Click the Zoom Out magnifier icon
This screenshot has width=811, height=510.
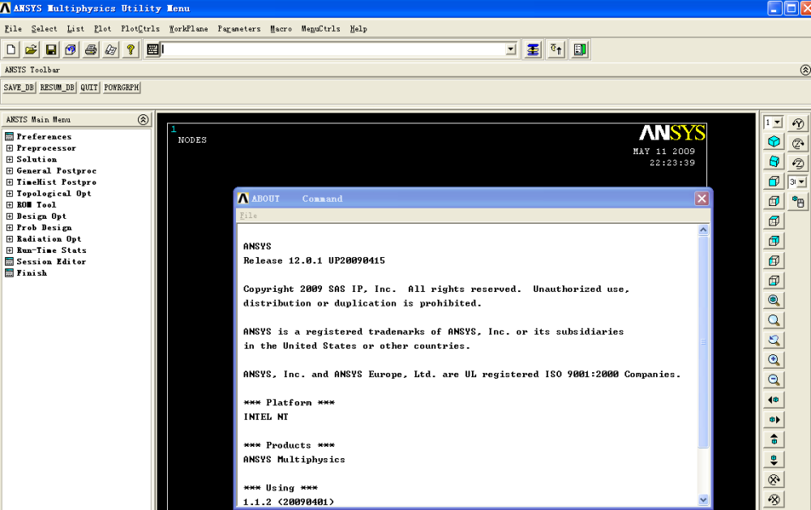tap(775, 379)
